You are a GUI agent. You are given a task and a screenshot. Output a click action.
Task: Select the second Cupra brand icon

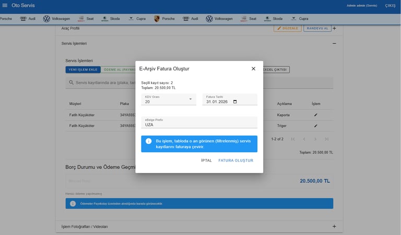click(293, 19)
